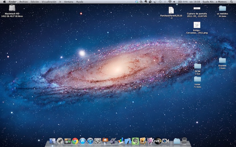Open the Apple menu
This screenshot has width=236, height=147.
tap(4, 2)
